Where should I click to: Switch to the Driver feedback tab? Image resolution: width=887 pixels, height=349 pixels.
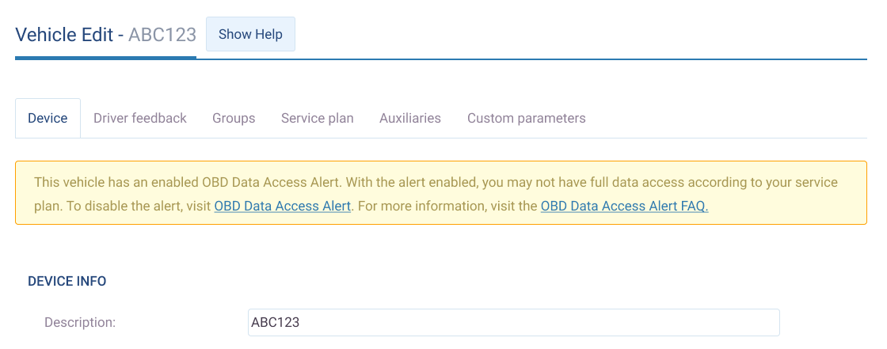(140, 118)
